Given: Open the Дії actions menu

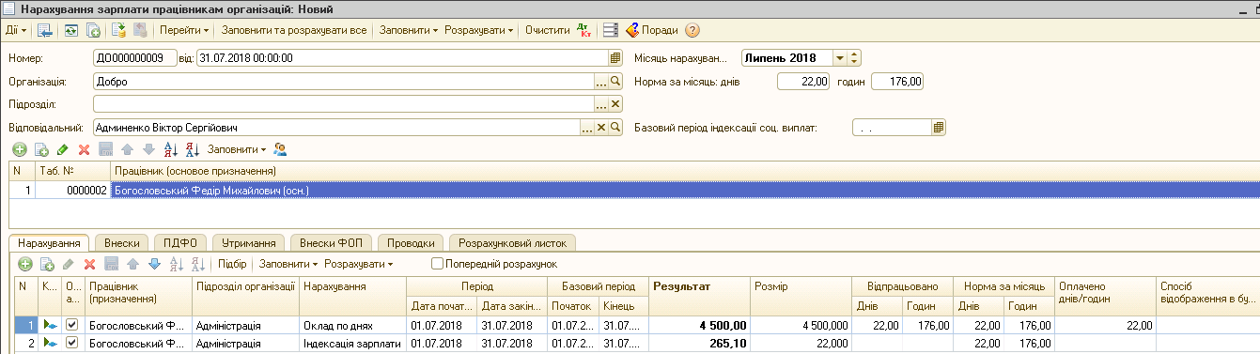Looking at the screenshot, I should (x=15, y=30).
